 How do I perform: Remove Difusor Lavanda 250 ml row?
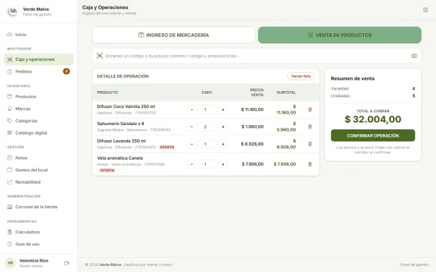click(310, 143)
